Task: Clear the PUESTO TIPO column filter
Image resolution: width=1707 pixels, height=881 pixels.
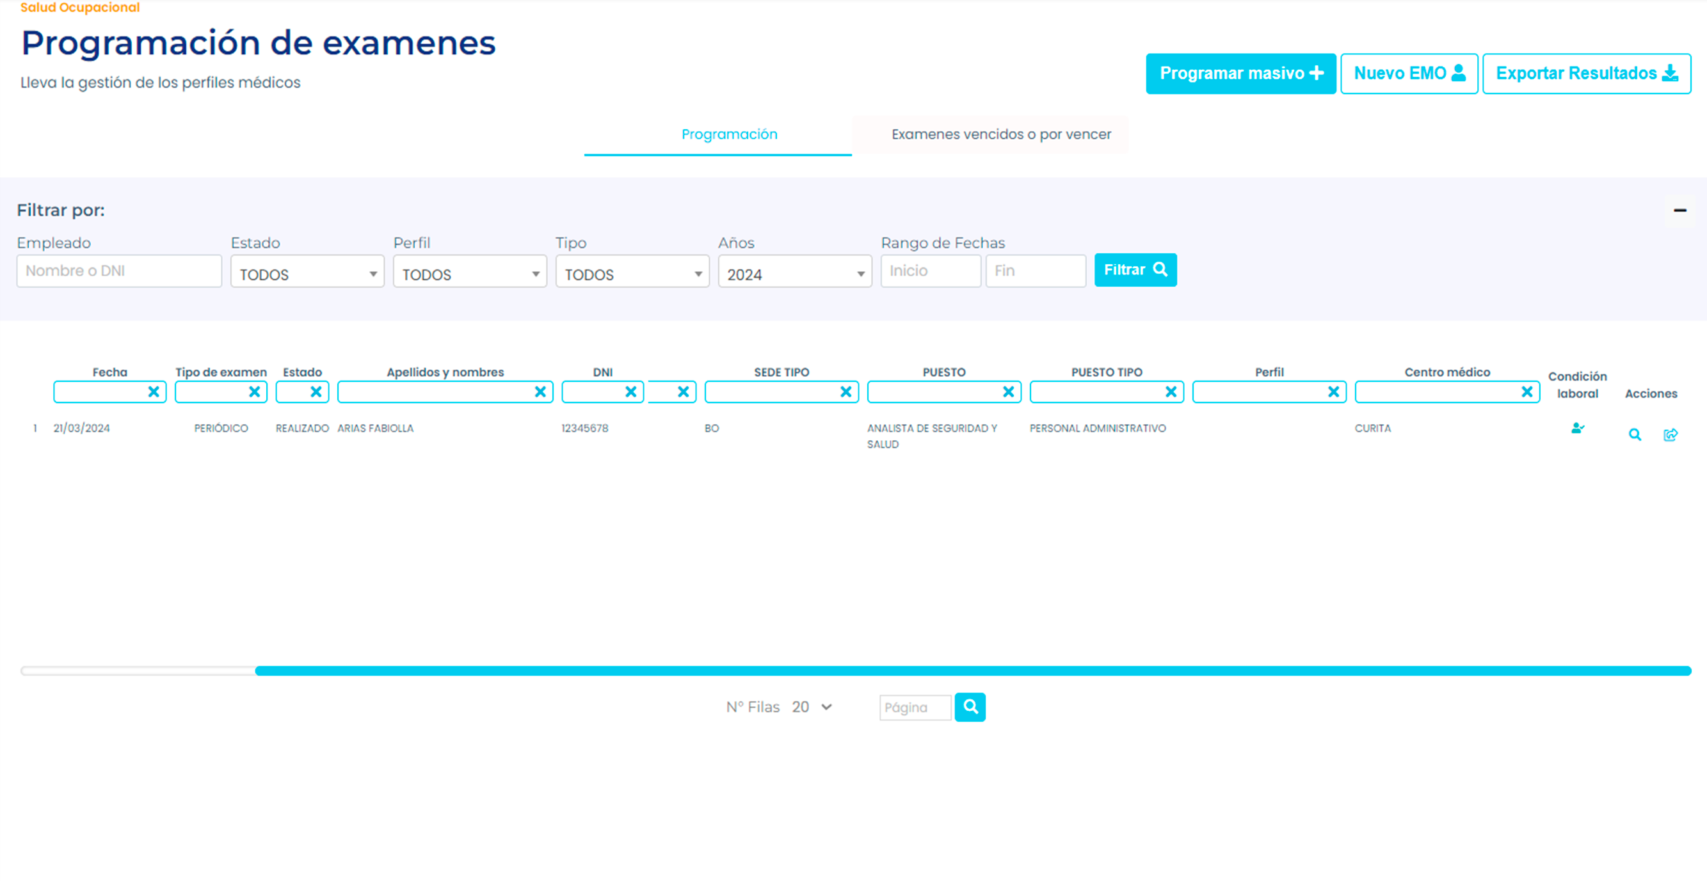Action: [1171, 392]
